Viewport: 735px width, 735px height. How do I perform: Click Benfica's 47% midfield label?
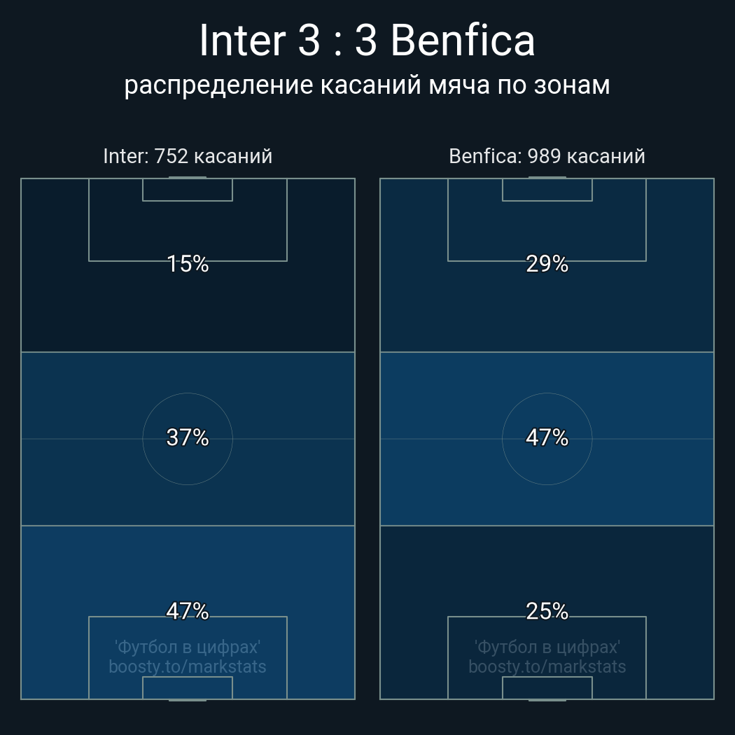tap(547, 437)
